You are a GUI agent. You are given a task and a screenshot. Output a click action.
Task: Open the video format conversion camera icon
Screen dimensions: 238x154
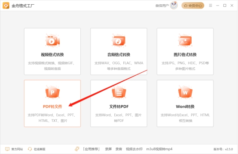pyautogui.click(x=52, y=41)
